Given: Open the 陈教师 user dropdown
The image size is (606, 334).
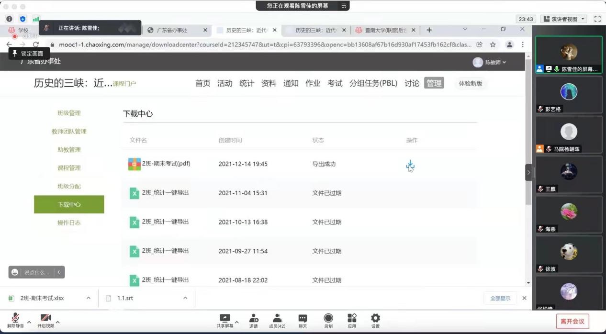Looking at the screenshot, I should coord(490,62).
